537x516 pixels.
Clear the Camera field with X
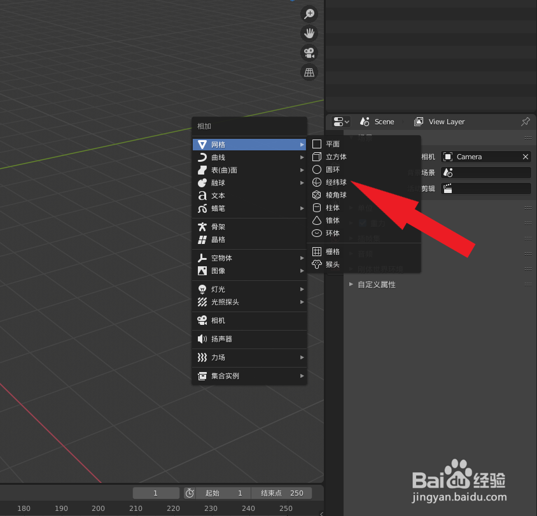(526, 157)
